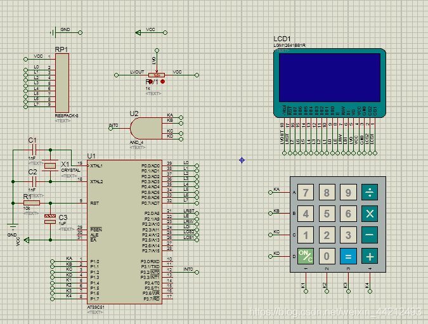
Task: Click the multiply key on the keypad
Action: 369,214
